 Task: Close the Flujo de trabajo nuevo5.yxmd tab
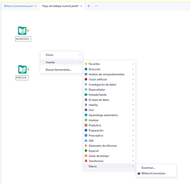(81, 6)
